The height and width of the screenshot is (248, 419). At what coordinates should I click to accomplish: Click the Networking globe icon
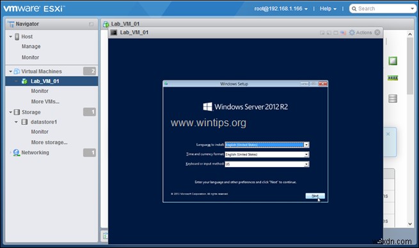coord(17,152)
